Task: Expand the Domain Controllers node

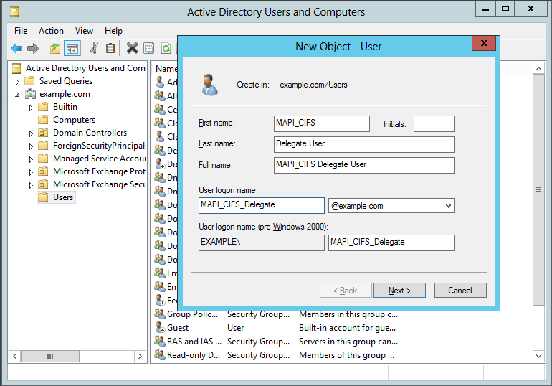Action: coord(31,133)
